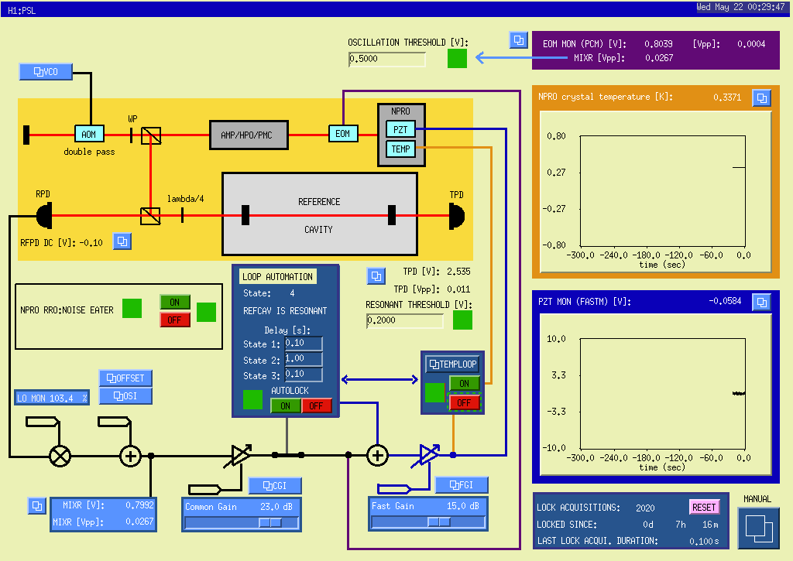This screenshot has height=561, width=793.
Task: Turn TEMPLOOP ON
Action: click(465, 383)
